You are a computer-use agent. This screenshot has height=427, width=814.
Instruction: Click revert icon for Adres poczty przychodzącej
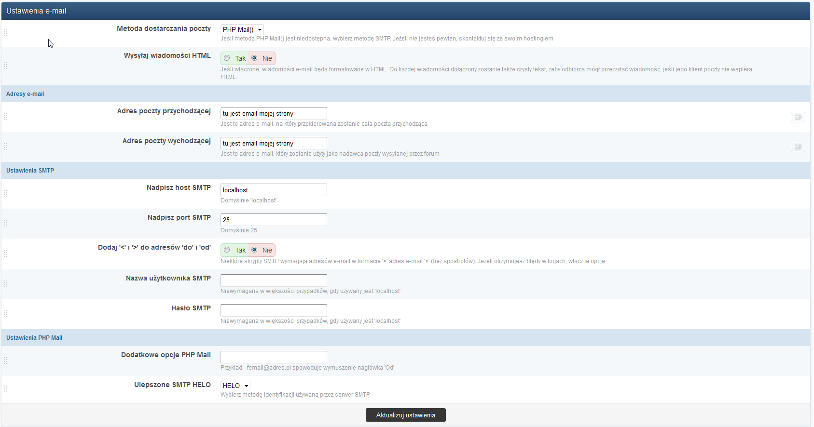click(798, 117)
